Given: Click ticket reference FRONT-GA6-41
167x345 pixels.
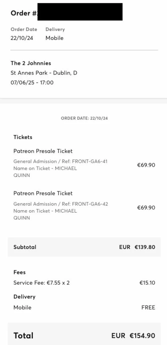Looking at the screenshot, I should [90, 162].
